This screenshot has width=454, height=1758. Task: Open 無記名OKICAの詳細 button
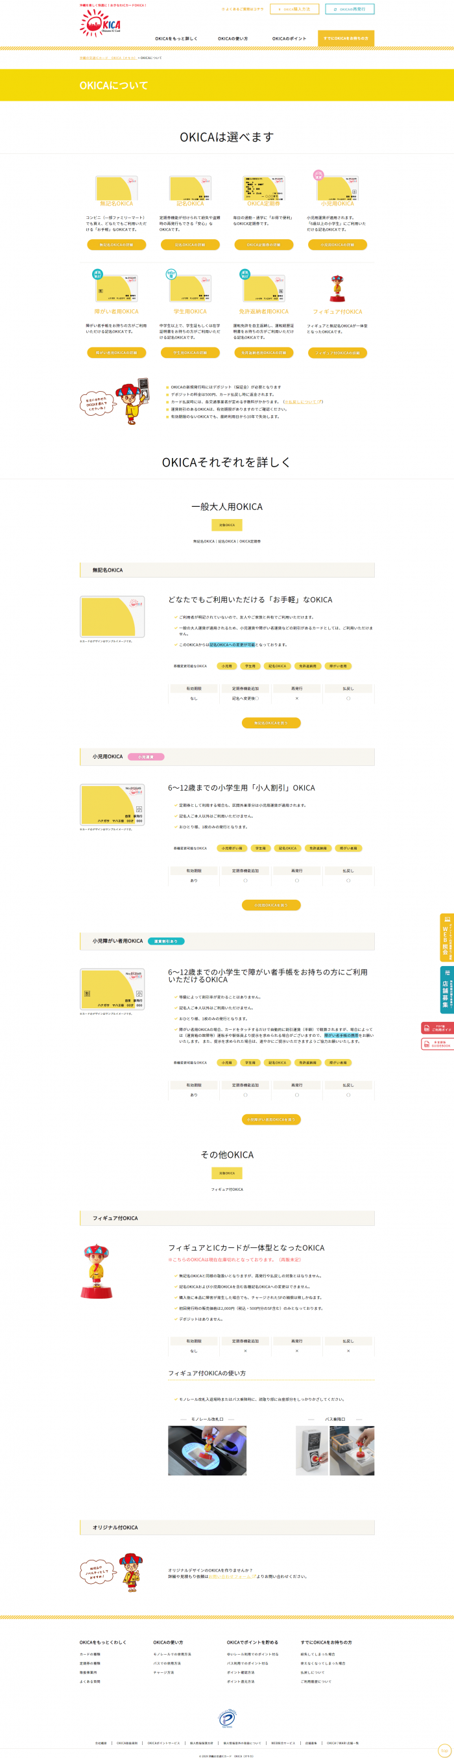click(117, 244)
